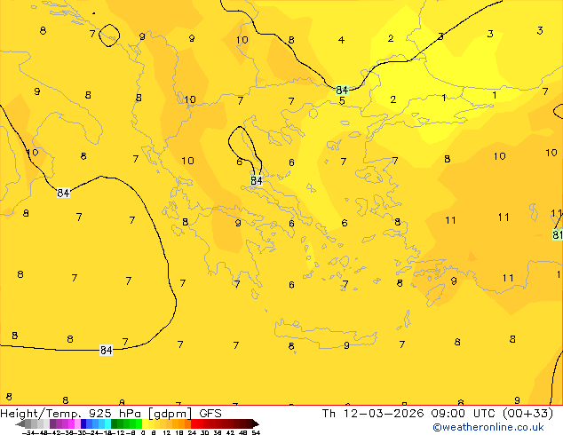The image size is (563, 435).
Task: Pick the dark blue legend color block
Action: (x=83, y=423)
